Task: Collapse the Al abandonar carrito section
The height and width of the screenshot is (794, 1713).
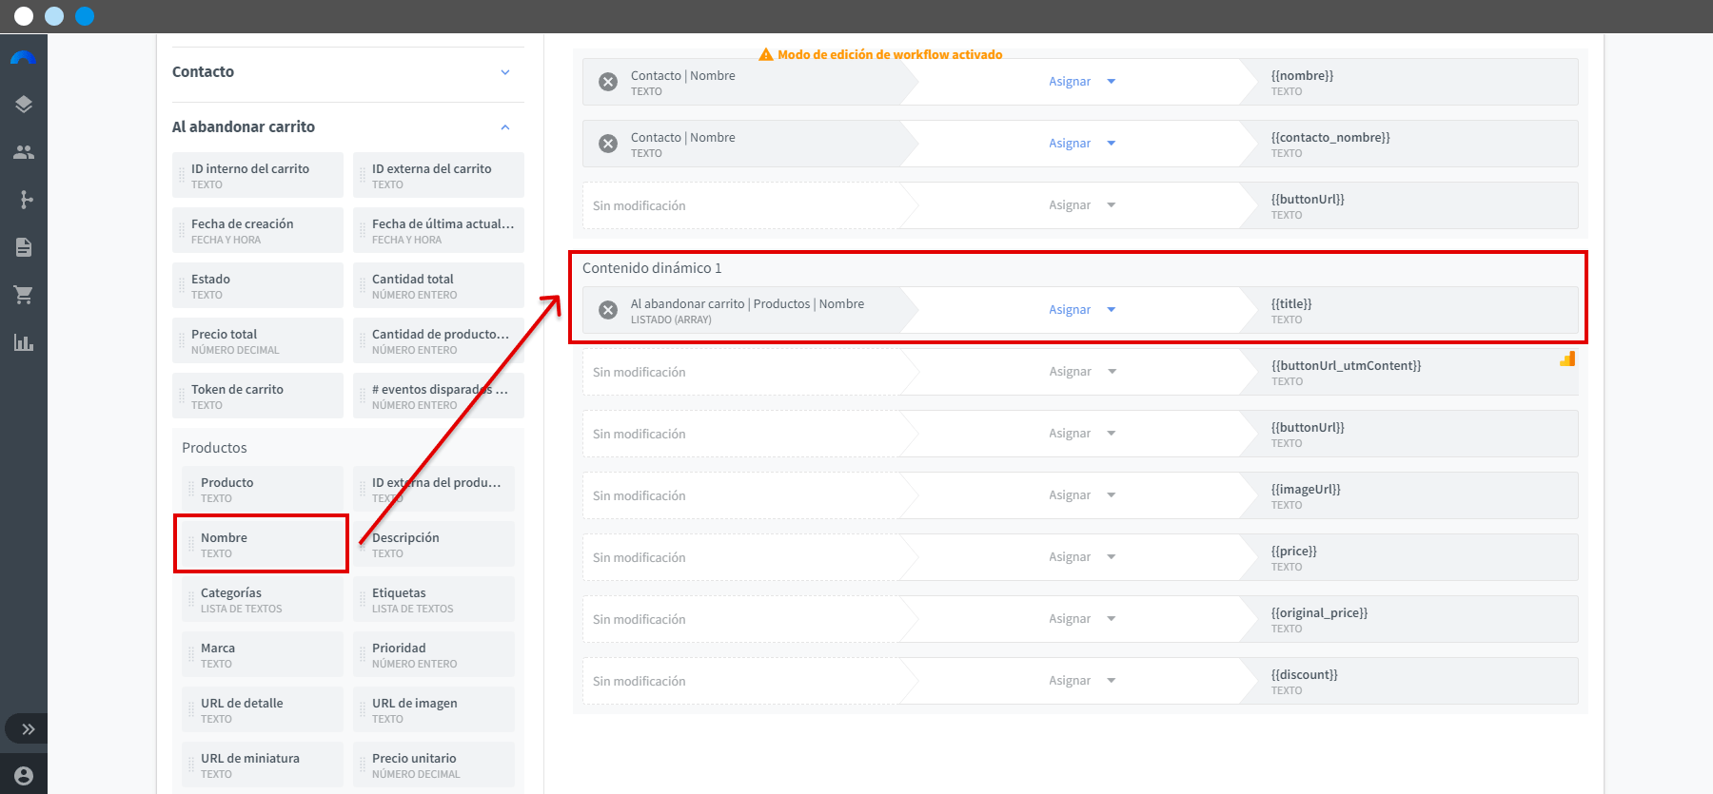Action: pos(505,127)
